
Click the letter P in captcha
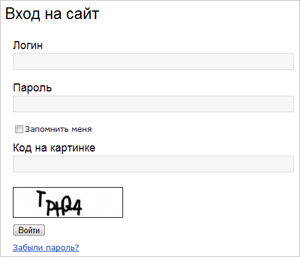(x=50, y=208)
